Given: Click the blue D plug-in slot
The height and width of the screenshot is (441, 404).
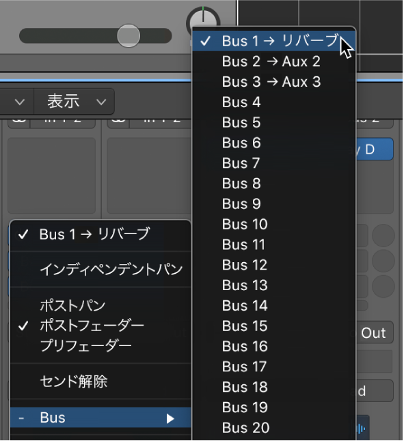Looking at the screenshot, I should [x=375, y=150].
